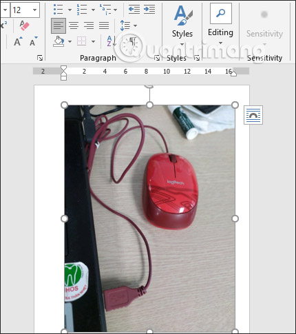Apply the Numbering list icon
The image size is (296, 334).
click(82, 10)
